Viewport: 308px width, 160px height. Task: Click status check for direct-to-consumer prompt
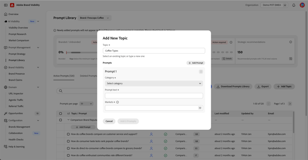[165, 148]
